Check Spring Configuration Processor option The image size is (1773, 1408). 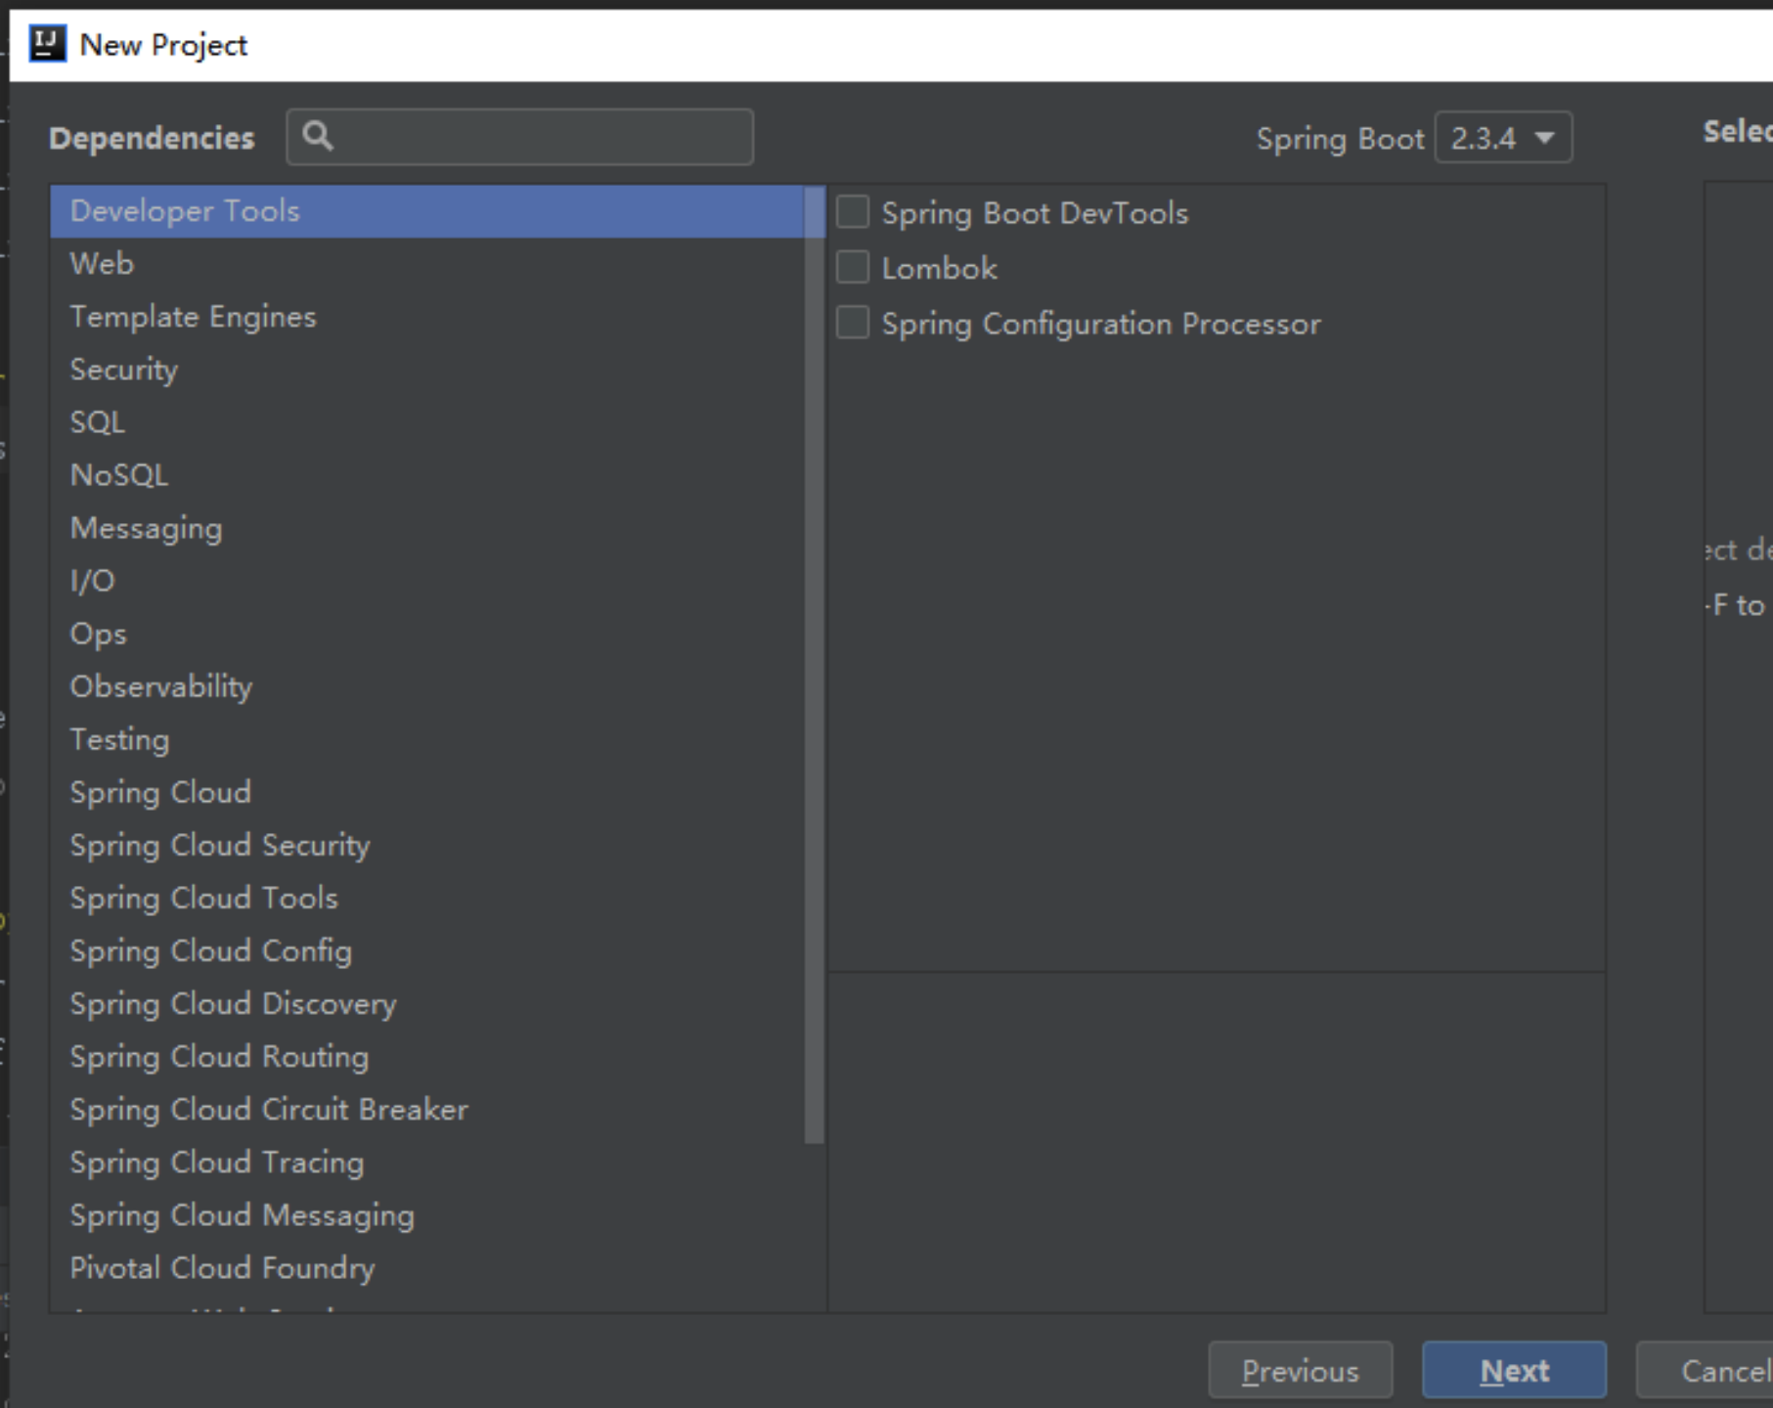853,322
